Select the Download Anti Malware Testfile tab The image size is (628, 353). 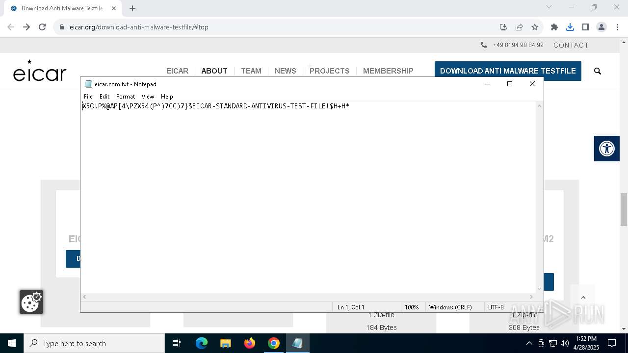pos(63,8)
